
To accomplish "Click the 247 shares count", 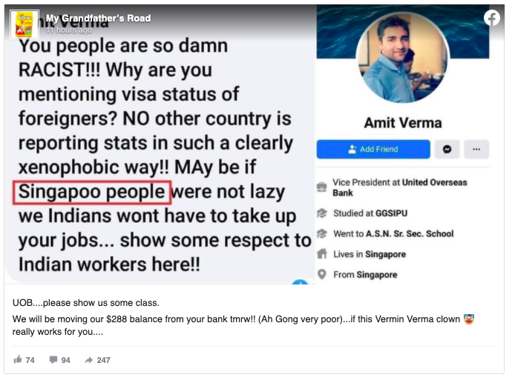I will (103, 360).
